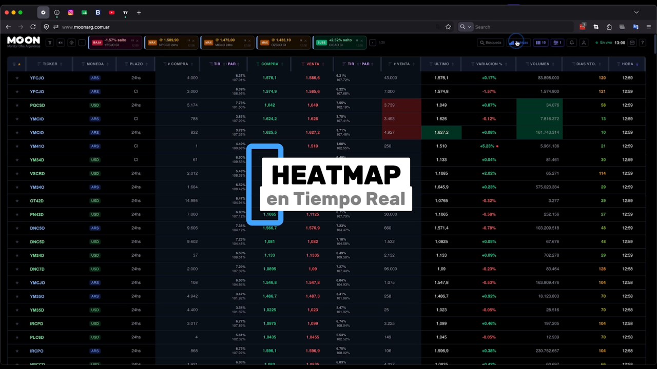Open the TICKER column filter icon

(39, 64)
